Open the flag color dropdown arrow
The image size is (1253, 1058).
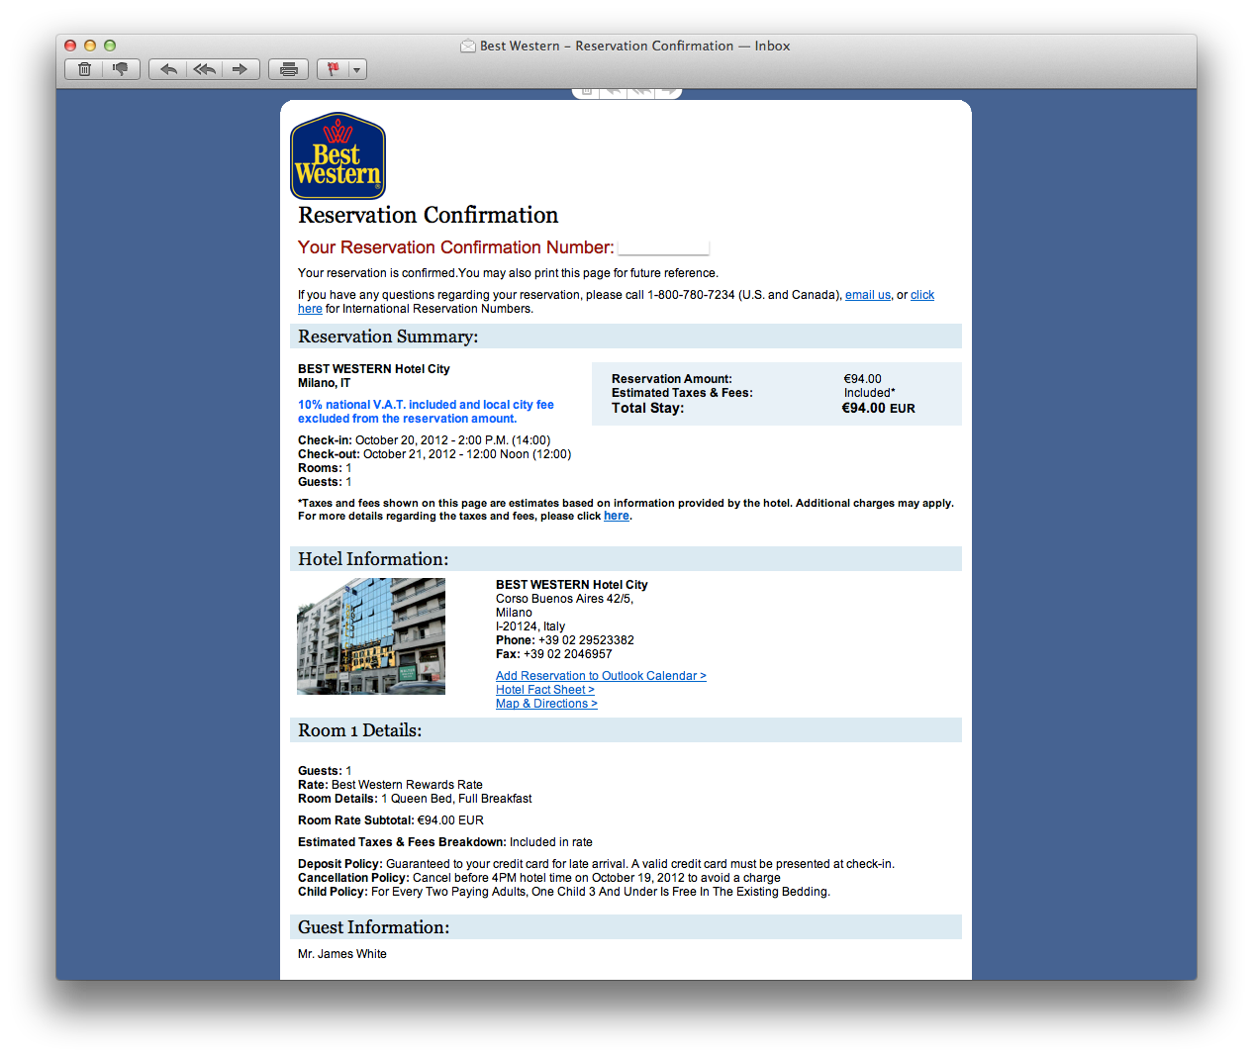coord(357,69)
